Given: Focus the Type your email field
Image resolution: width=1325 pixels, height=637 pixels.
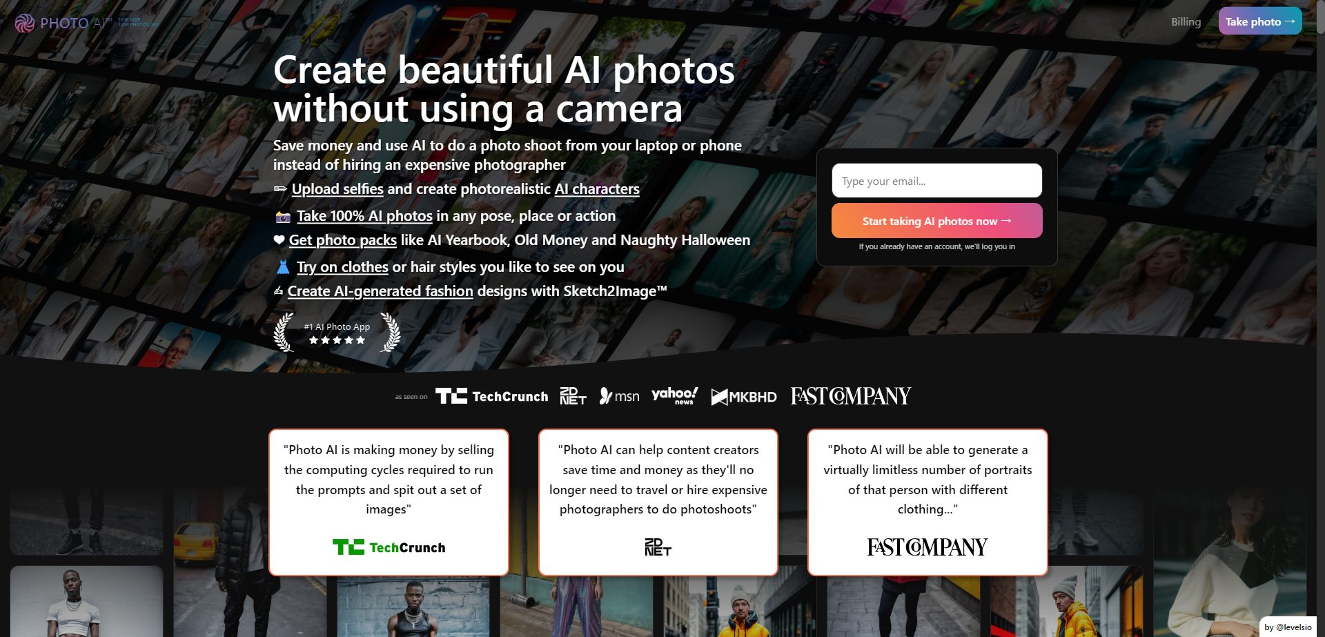Looking at the screenshot, I should (937, 181).
